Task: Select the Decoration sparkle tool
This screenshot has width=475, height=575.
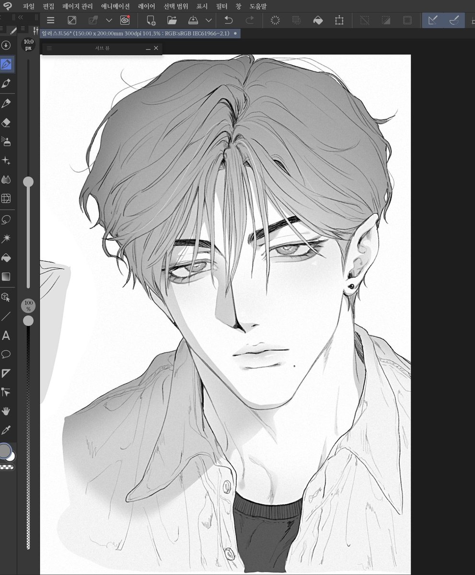Action: point(6,161)
